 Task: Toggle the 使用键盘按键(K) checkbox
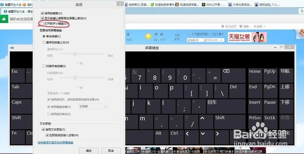(x=49, y=107)
